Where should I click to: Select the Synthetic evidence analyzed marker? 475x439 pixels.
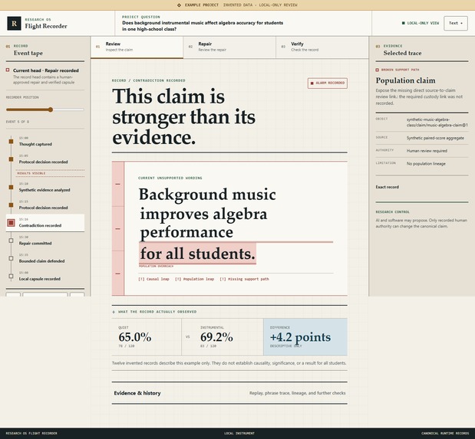tap(12, 187)
